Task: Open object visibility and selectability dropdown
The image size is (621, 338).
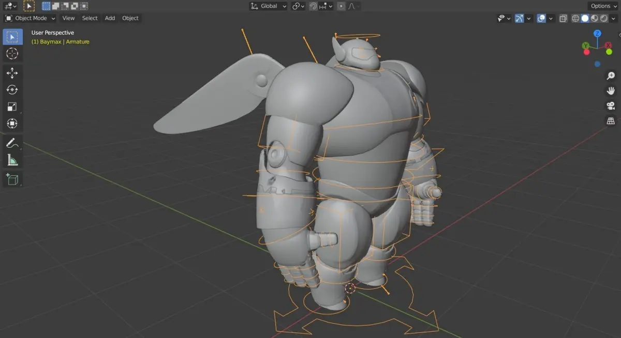Action: pos(504,18)
